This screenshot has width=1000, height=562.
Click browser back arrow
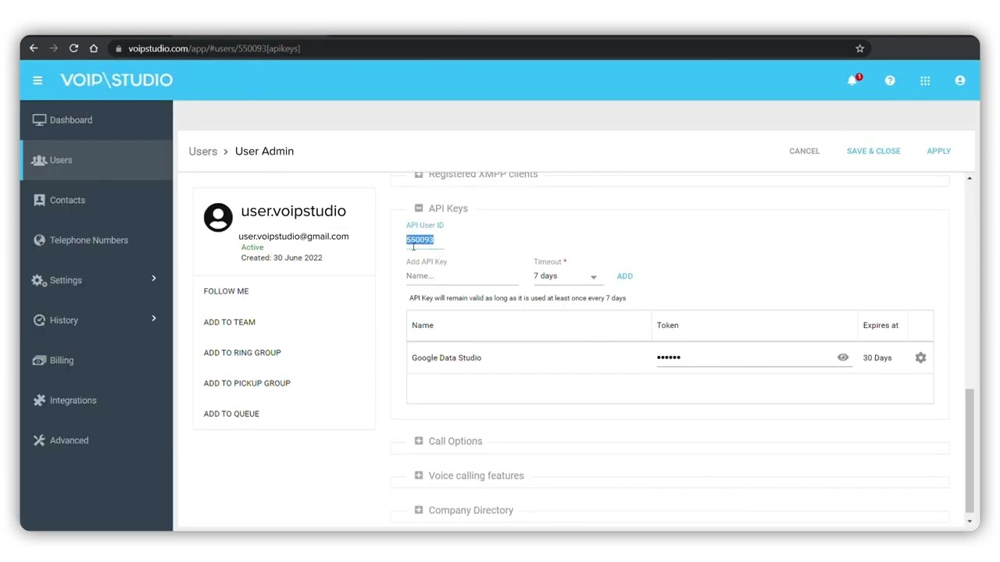point(34,48)
